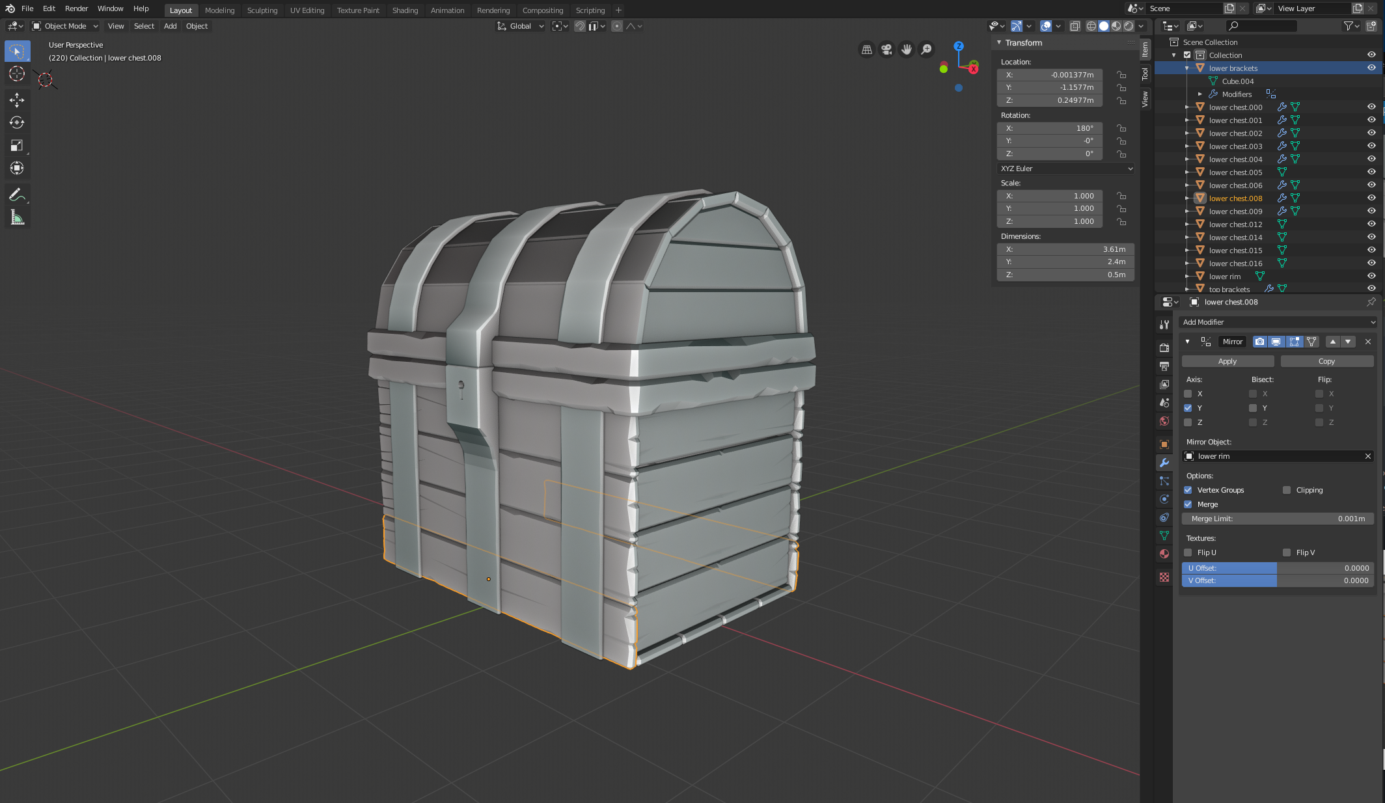The height and width of the screenshot is (803, 1385).
Task: Click the Copy modifier button
Action: 1326,361
